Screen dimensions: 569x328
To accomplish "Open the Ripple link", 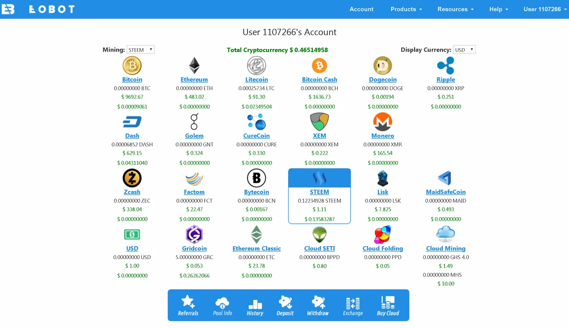I will pos(445,79).
